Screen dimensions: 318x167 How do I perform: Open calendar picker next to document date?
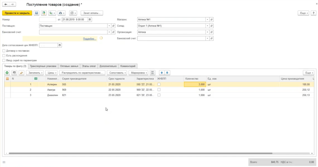[90, 20]
